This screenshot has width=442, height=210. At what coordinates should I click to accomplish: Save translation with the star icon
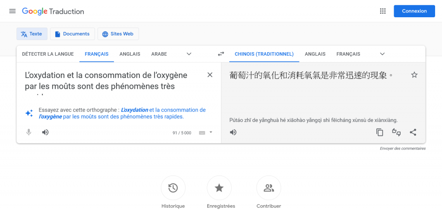(414, 75)
